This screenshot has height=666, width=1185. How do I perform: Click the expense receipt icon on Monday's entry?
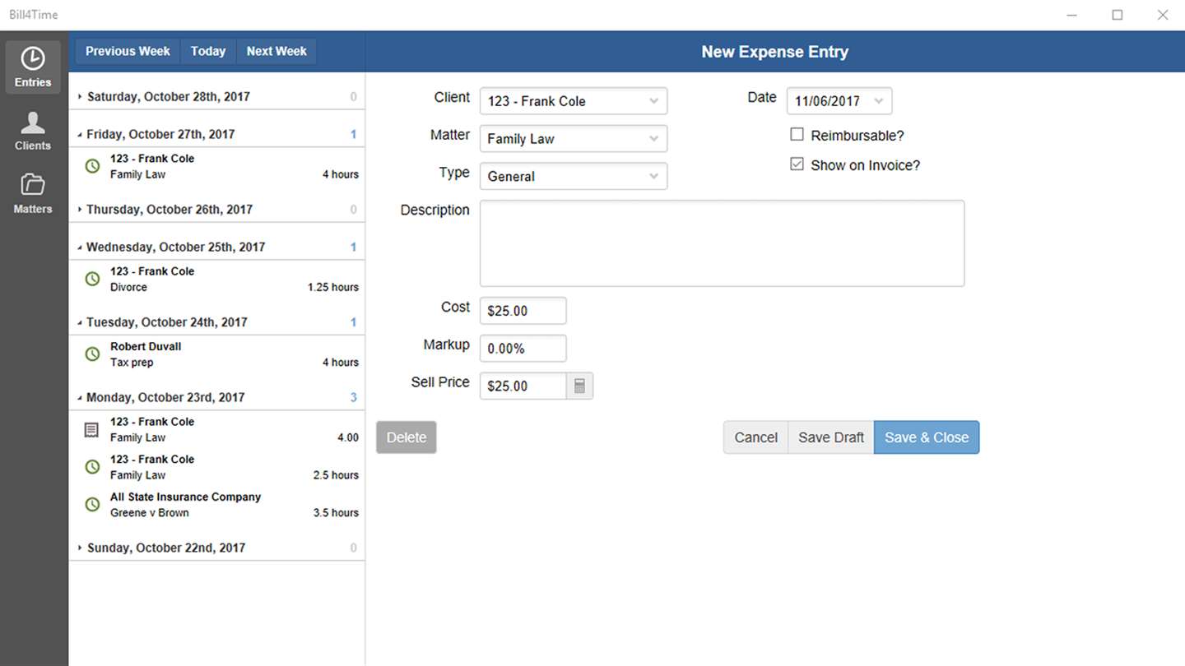pyautogui.click(x=92, y=430)
